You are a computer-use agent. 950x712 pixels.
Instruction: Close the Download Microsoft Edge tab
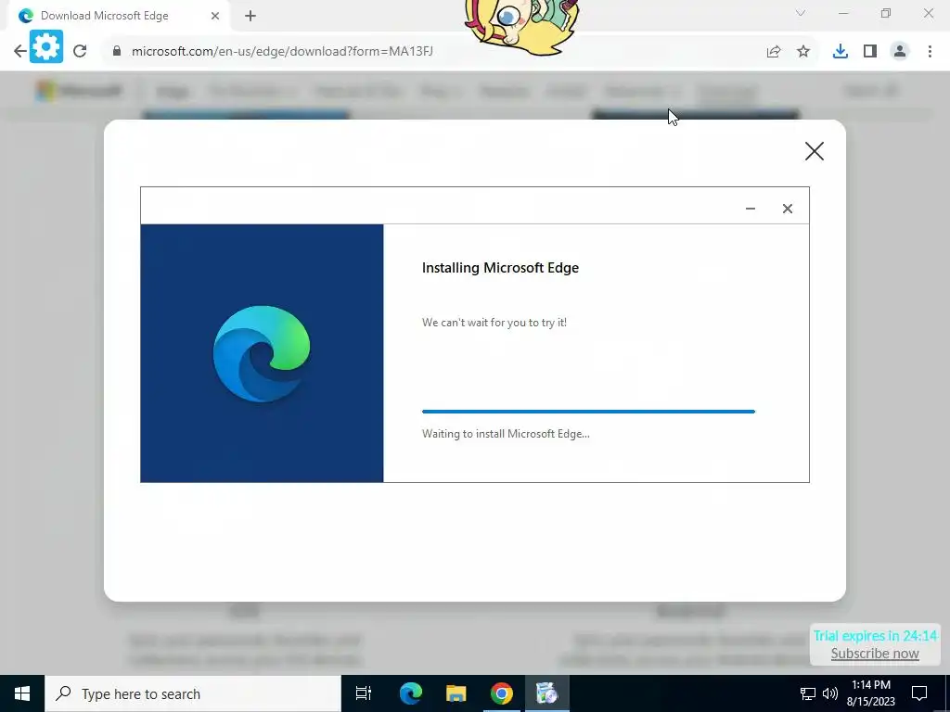215,17
